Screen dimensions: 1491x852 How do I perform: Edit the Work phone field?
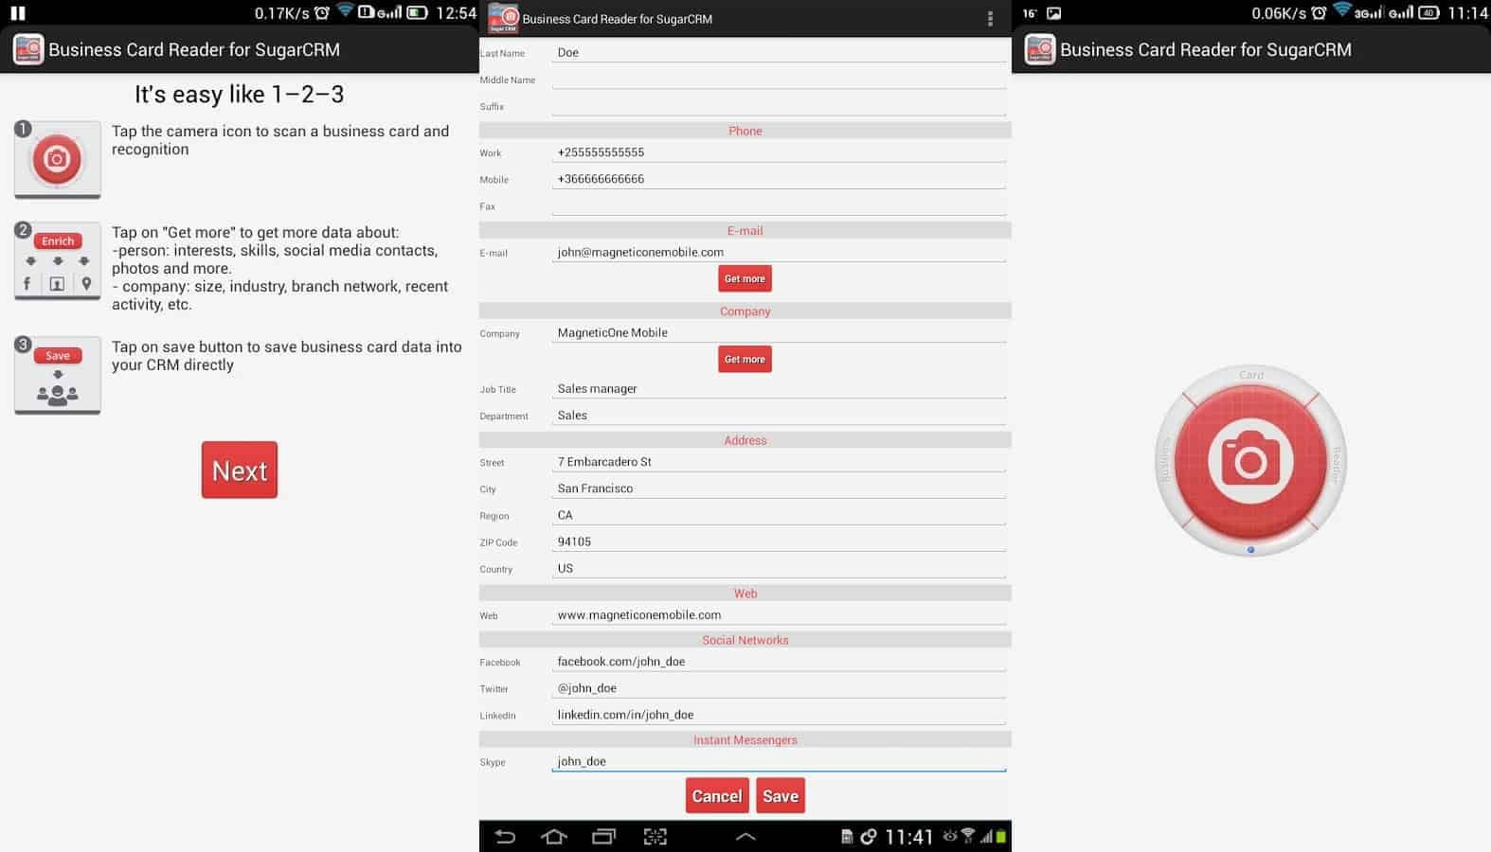779,152
